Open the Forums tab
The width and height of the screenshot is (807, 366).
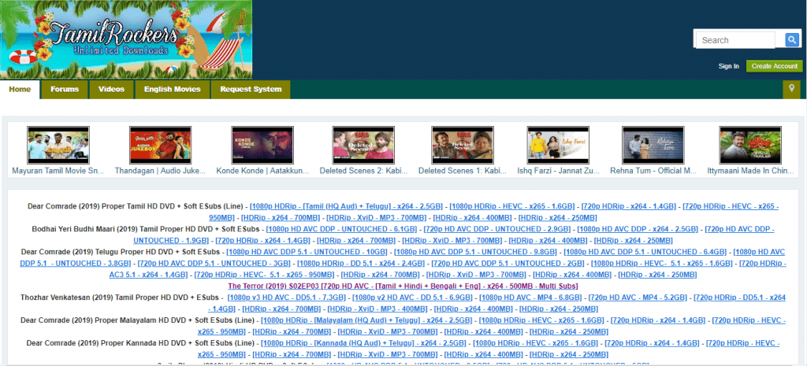[x=65, y=90]
